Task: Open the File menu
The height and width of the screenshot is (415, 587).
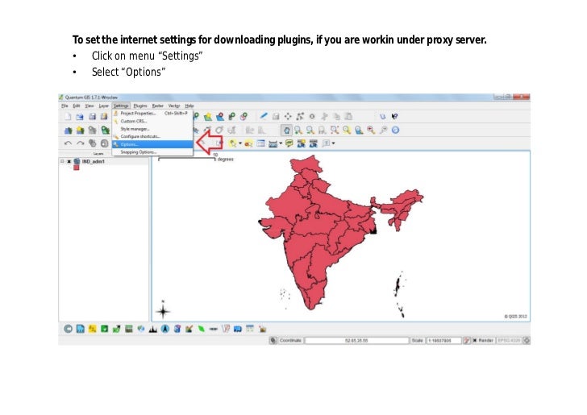Action: point(65,106)
